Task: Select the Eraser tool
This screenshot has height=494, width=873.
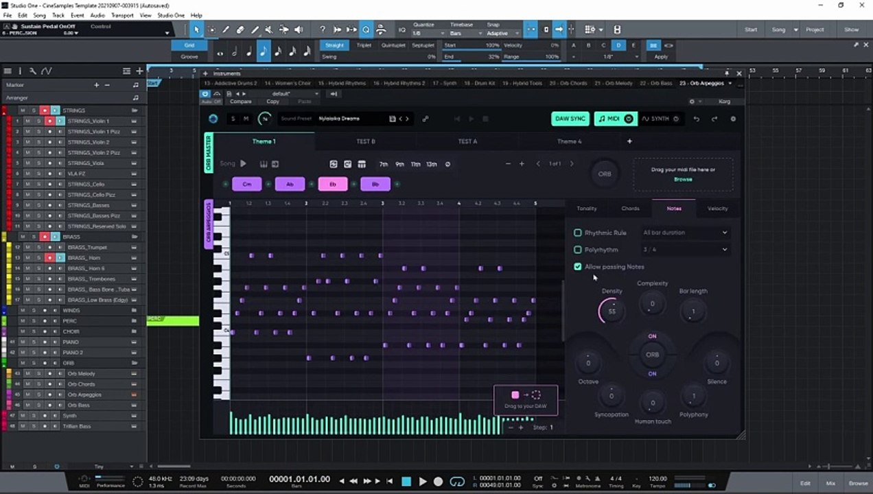Action: 240,30
